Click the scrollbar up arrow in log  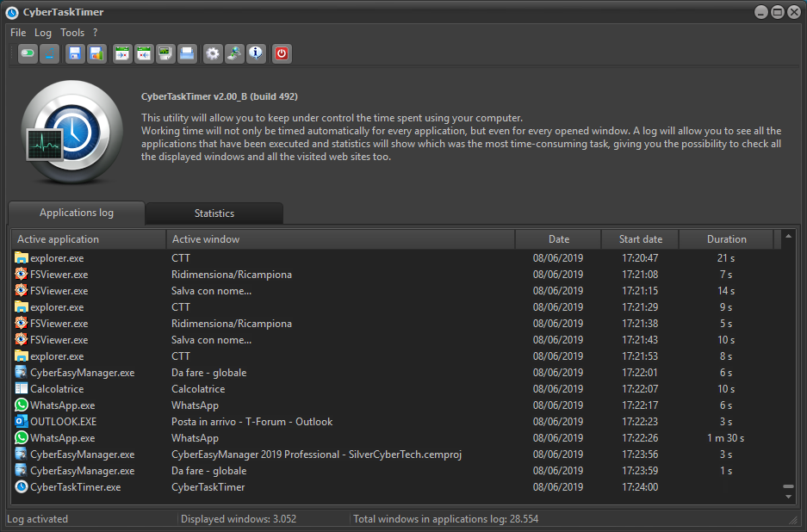pyautogui.click(x=788, y=236)
